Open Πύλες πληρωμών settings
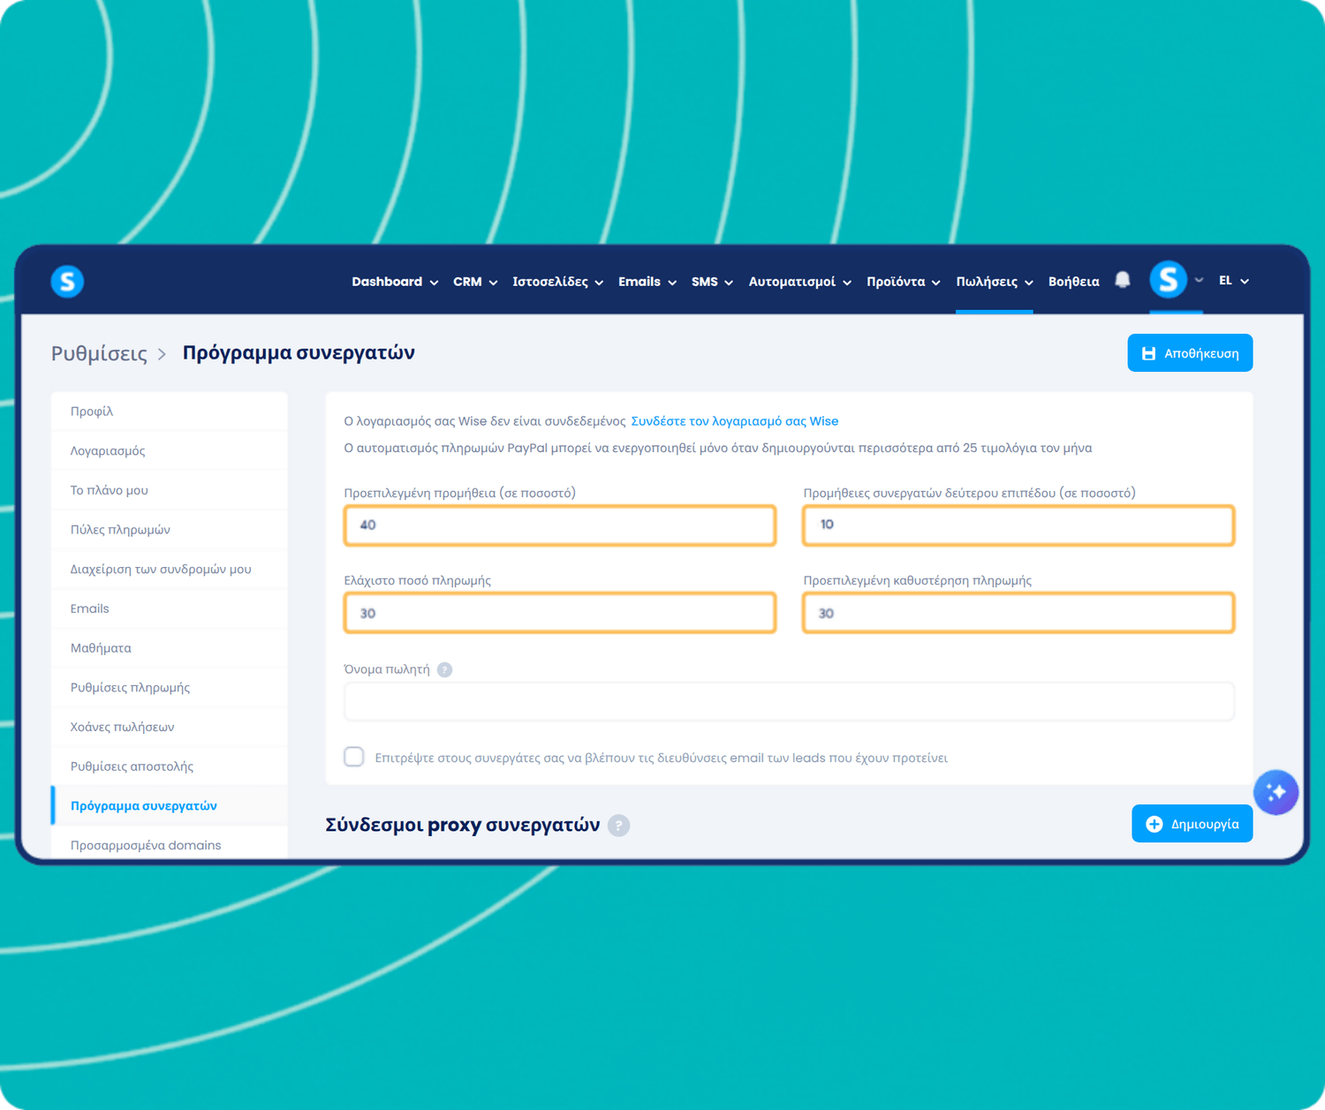This screenshot has width=1325, height=1110. click(x=170, y=530)
